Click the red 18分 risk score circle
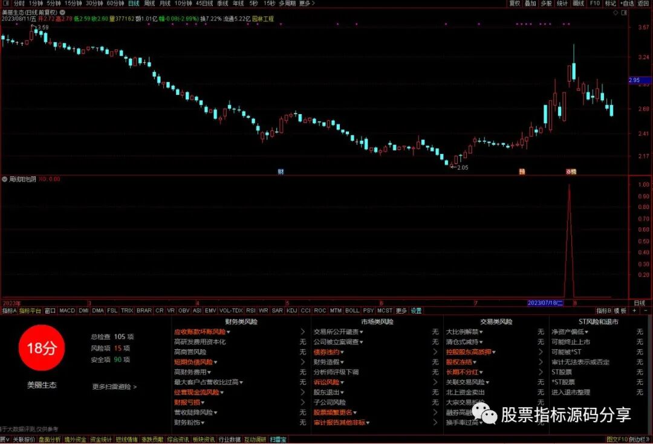 point(41,348)
